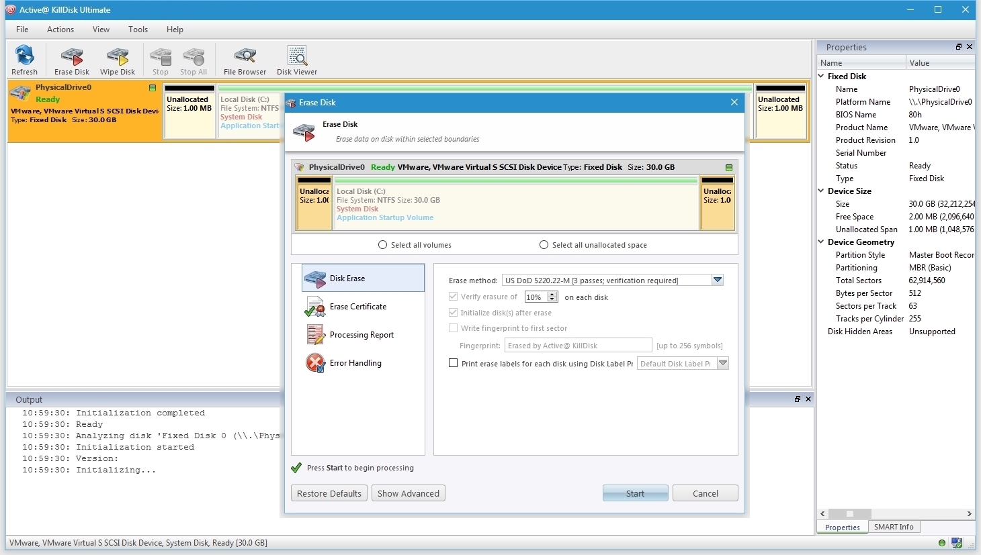Open the View menu
This screenshot has height=555, width=981.
[x=101, y=30]
